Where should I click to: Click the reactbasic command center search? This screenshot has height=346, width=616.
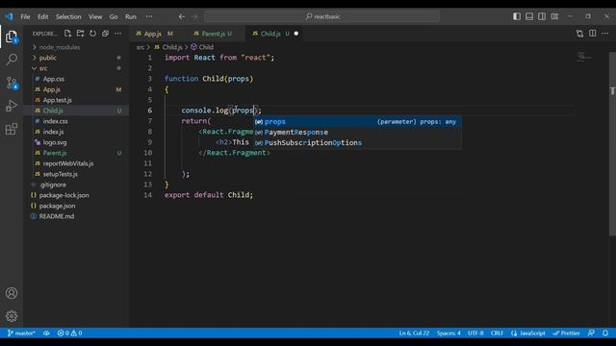[322, 16]
